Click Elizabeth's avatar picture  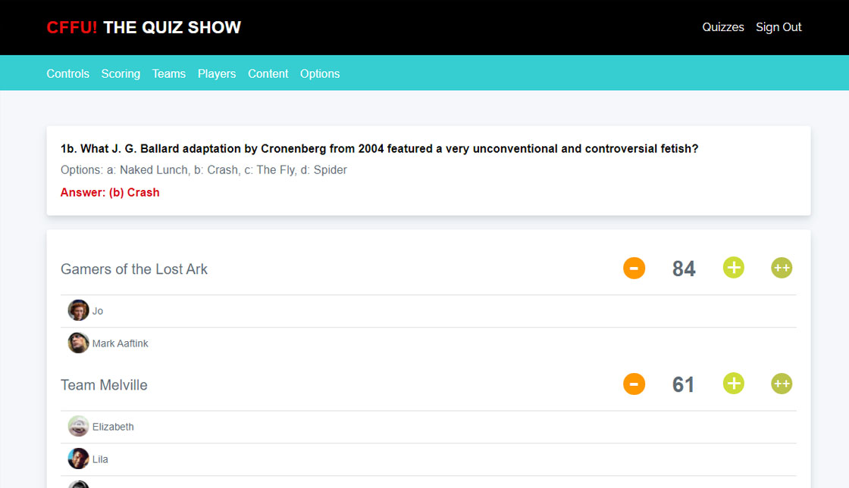78,426
